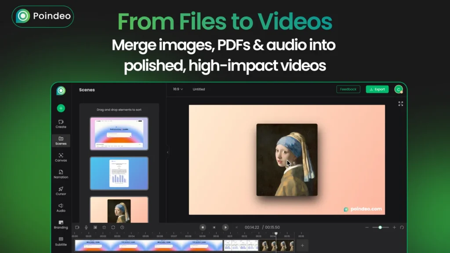Click the trash delete icon above timeline

[x=104, y=228]
